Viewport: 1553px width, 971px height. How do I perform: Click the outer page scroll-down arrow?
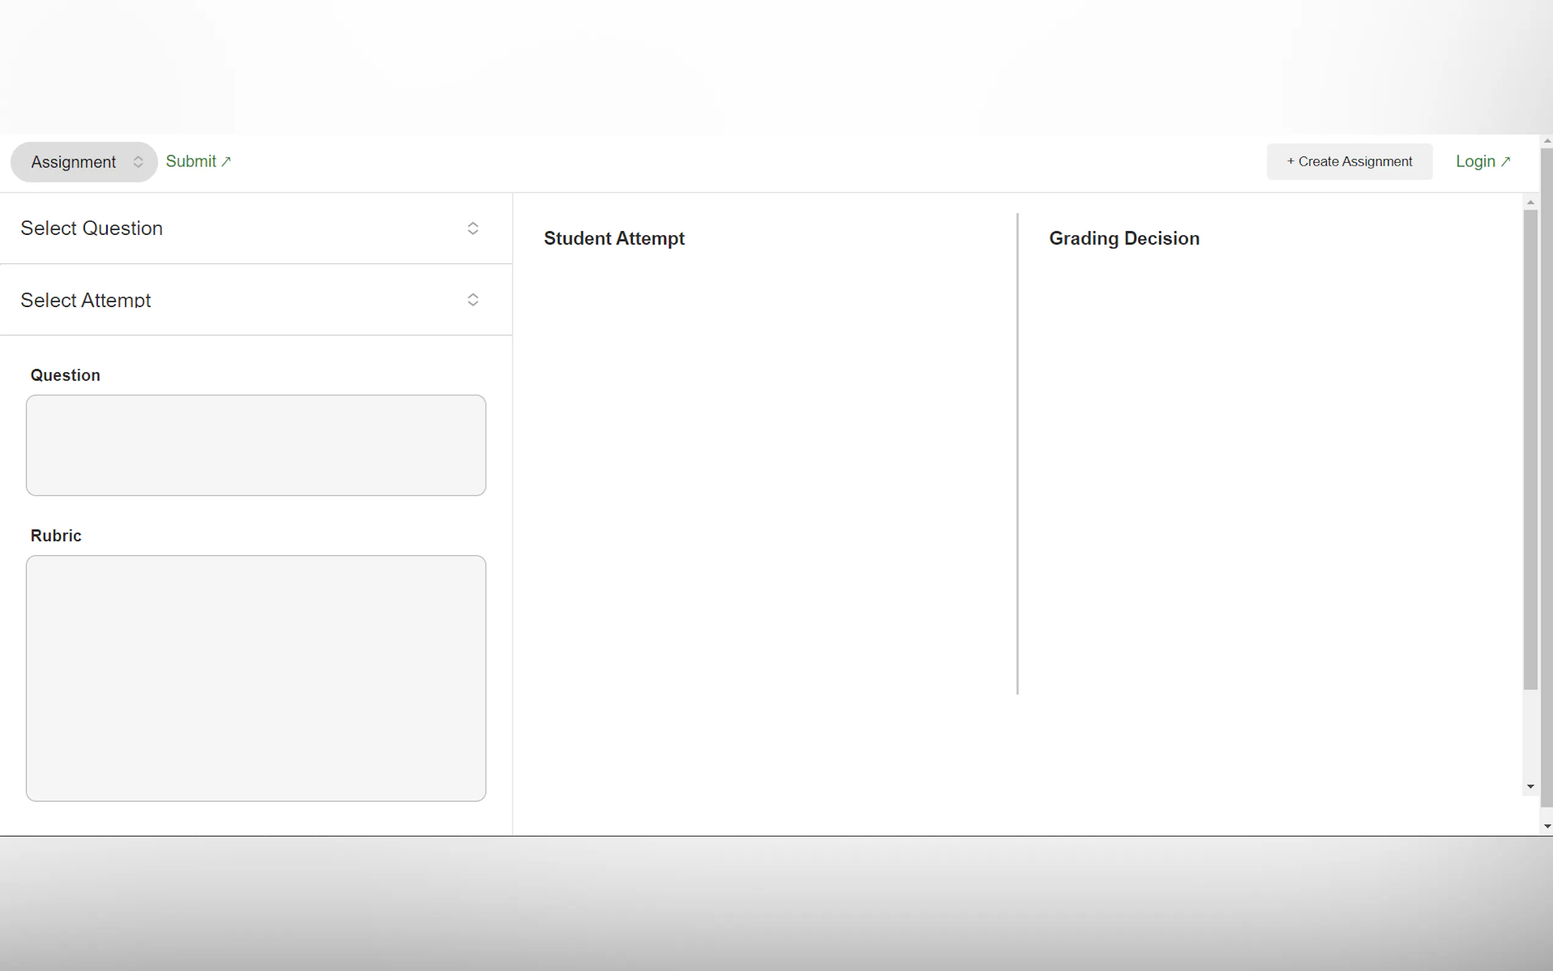1547,827
